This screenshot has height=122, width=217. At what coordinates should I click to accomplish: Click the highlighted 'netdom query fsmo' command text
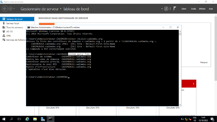pos(79,54)
